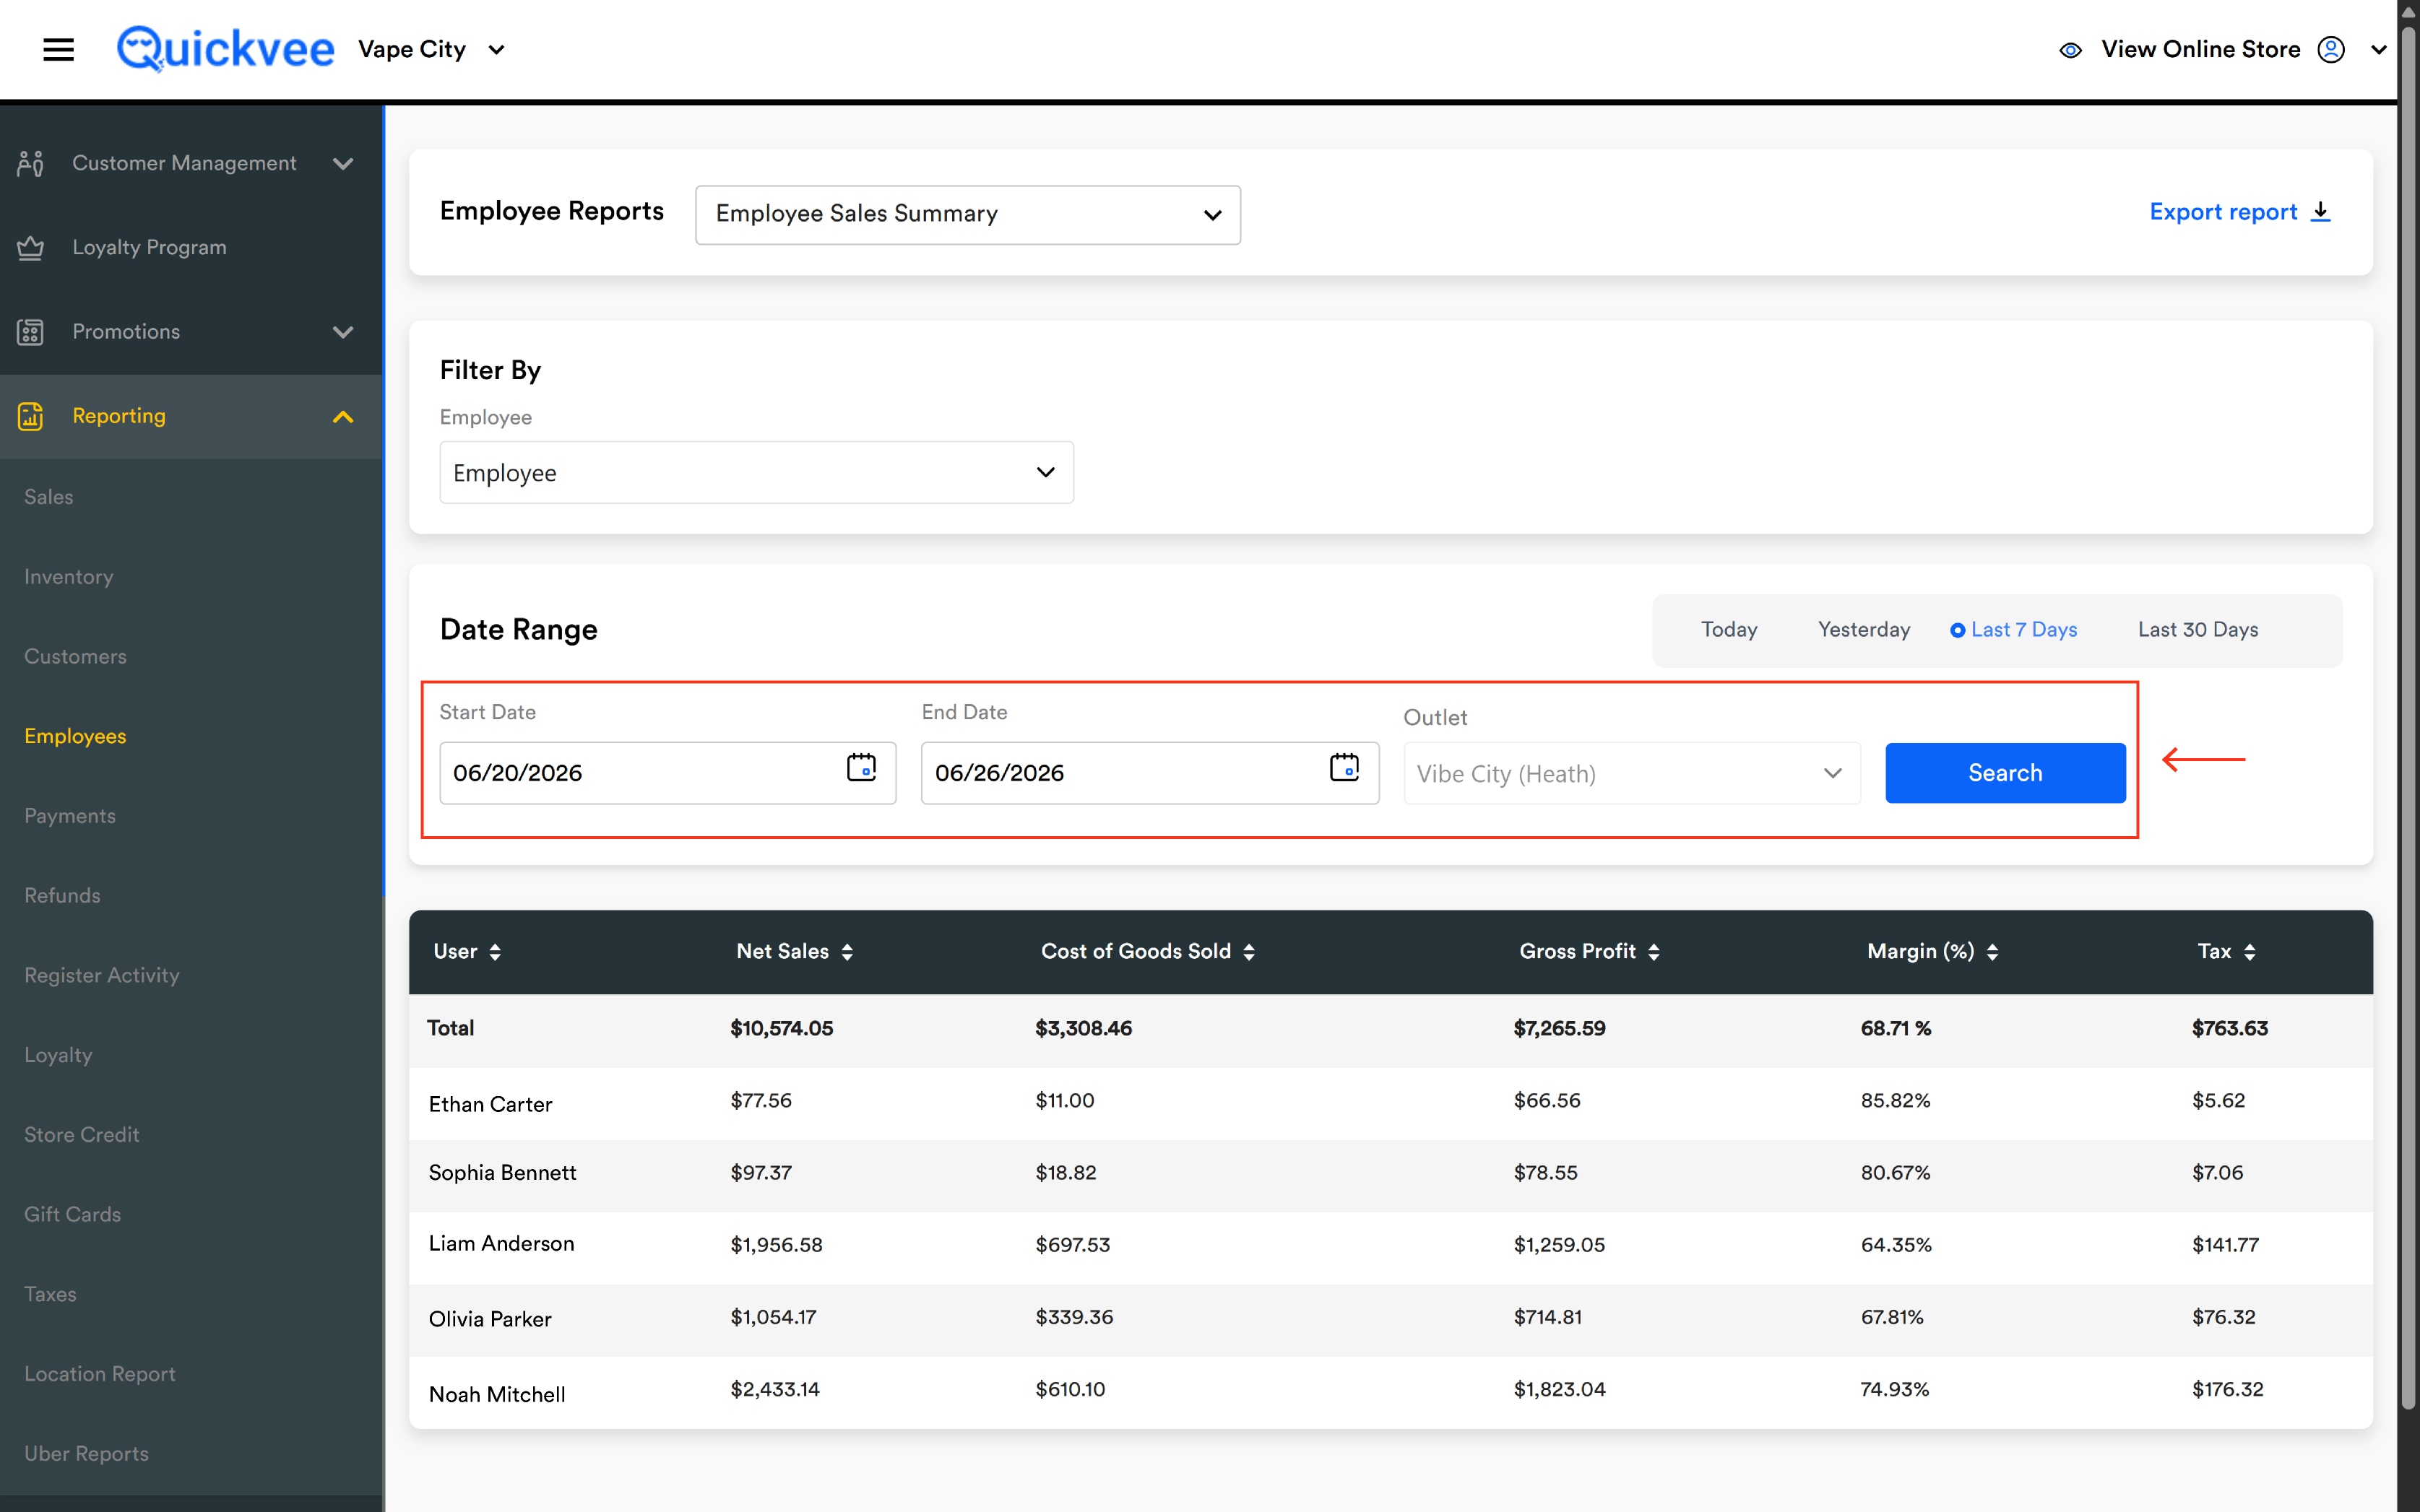Click the blue Search button

click(x=2004, y=772)
